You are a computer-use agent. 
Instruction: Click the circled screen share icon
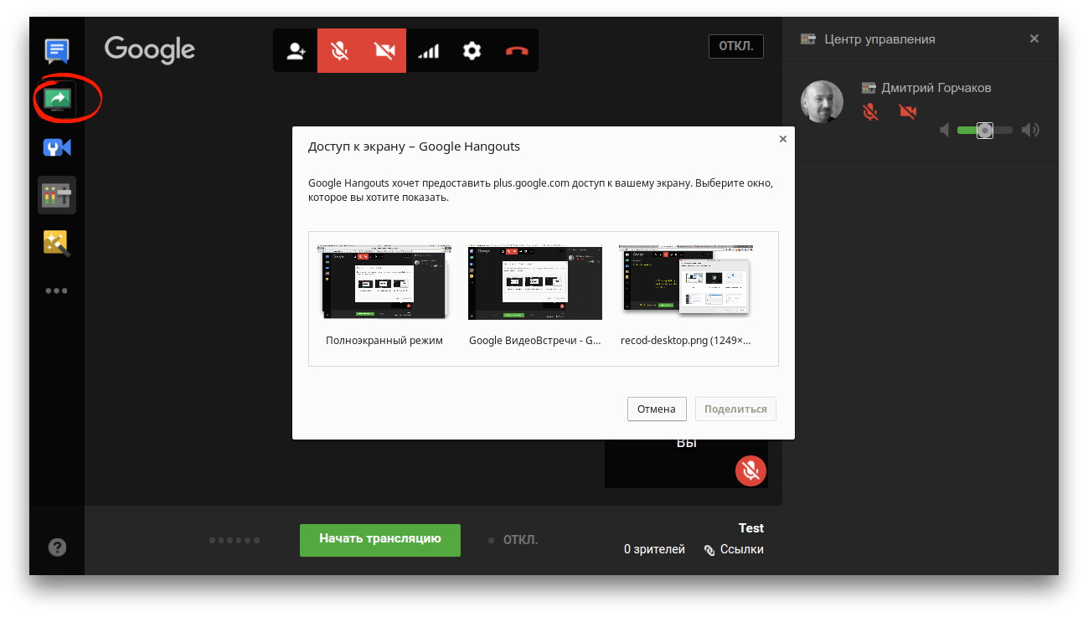(x=57, y=100)
